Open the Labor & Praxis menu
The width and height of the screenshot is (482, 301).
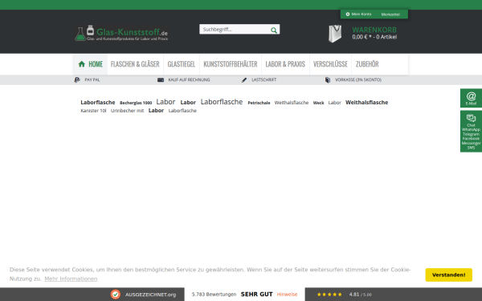click(285, 64)
